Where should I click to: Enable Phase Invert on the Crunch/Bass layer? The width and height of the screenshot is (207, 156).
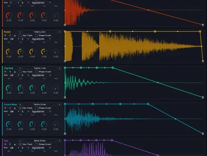36,108
